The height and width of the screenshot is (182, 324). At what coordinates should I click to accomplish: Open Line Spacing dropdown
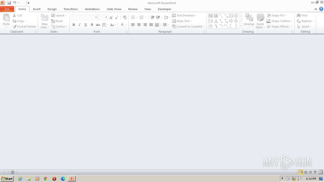pyautogui.click(x=167, y=17)
